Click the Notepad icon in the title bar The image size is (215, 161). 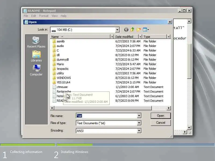[x=25, y=11]
